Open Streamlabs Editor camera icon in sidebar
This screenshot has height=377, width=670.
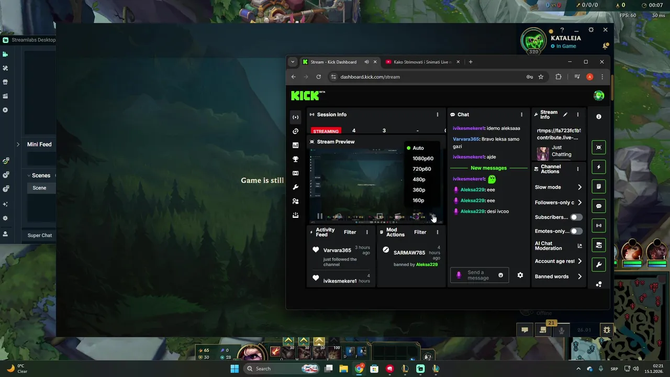point(5,54)
